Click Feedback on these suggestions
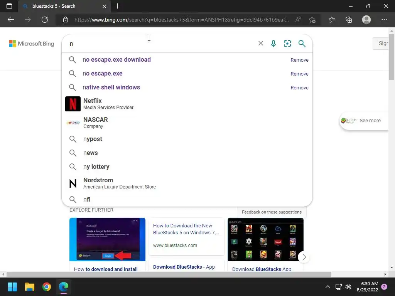 [272, 212]
